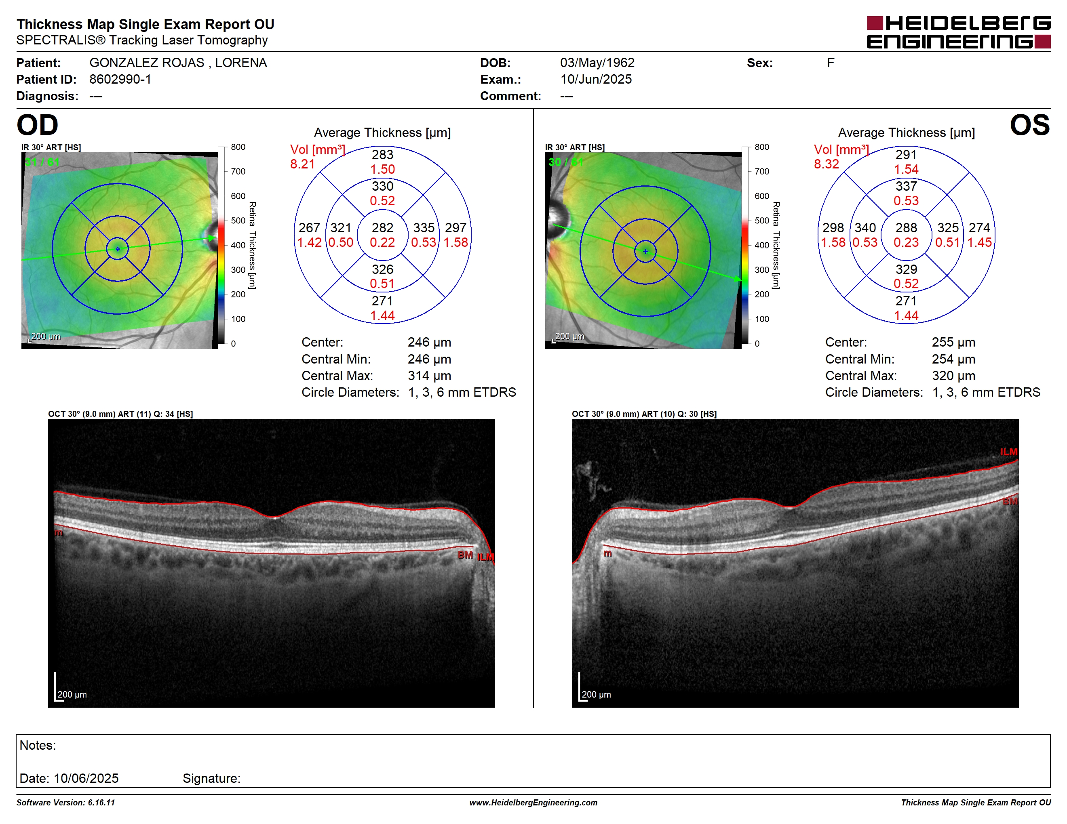Click OD inner superior thickness 330

point(382,186)
